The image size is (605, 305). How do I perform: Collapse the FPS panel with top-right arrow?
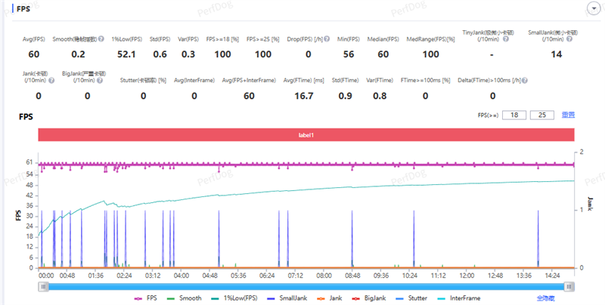tap(592, 8)
